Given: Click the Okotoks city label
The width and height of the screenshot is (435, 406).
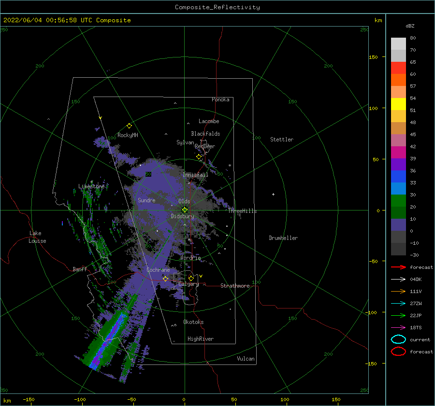Looking at the screenshot, I should coord(193,322).
